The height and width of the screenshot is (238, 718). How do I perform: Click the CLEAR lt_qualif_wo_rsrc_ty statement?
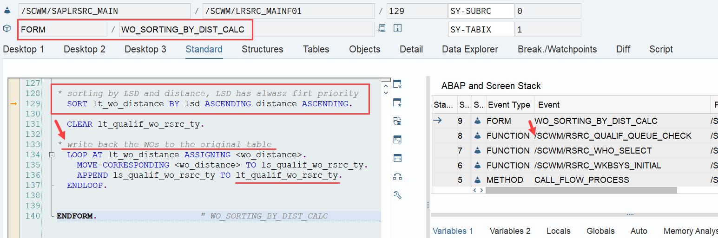tap(136, 124)
